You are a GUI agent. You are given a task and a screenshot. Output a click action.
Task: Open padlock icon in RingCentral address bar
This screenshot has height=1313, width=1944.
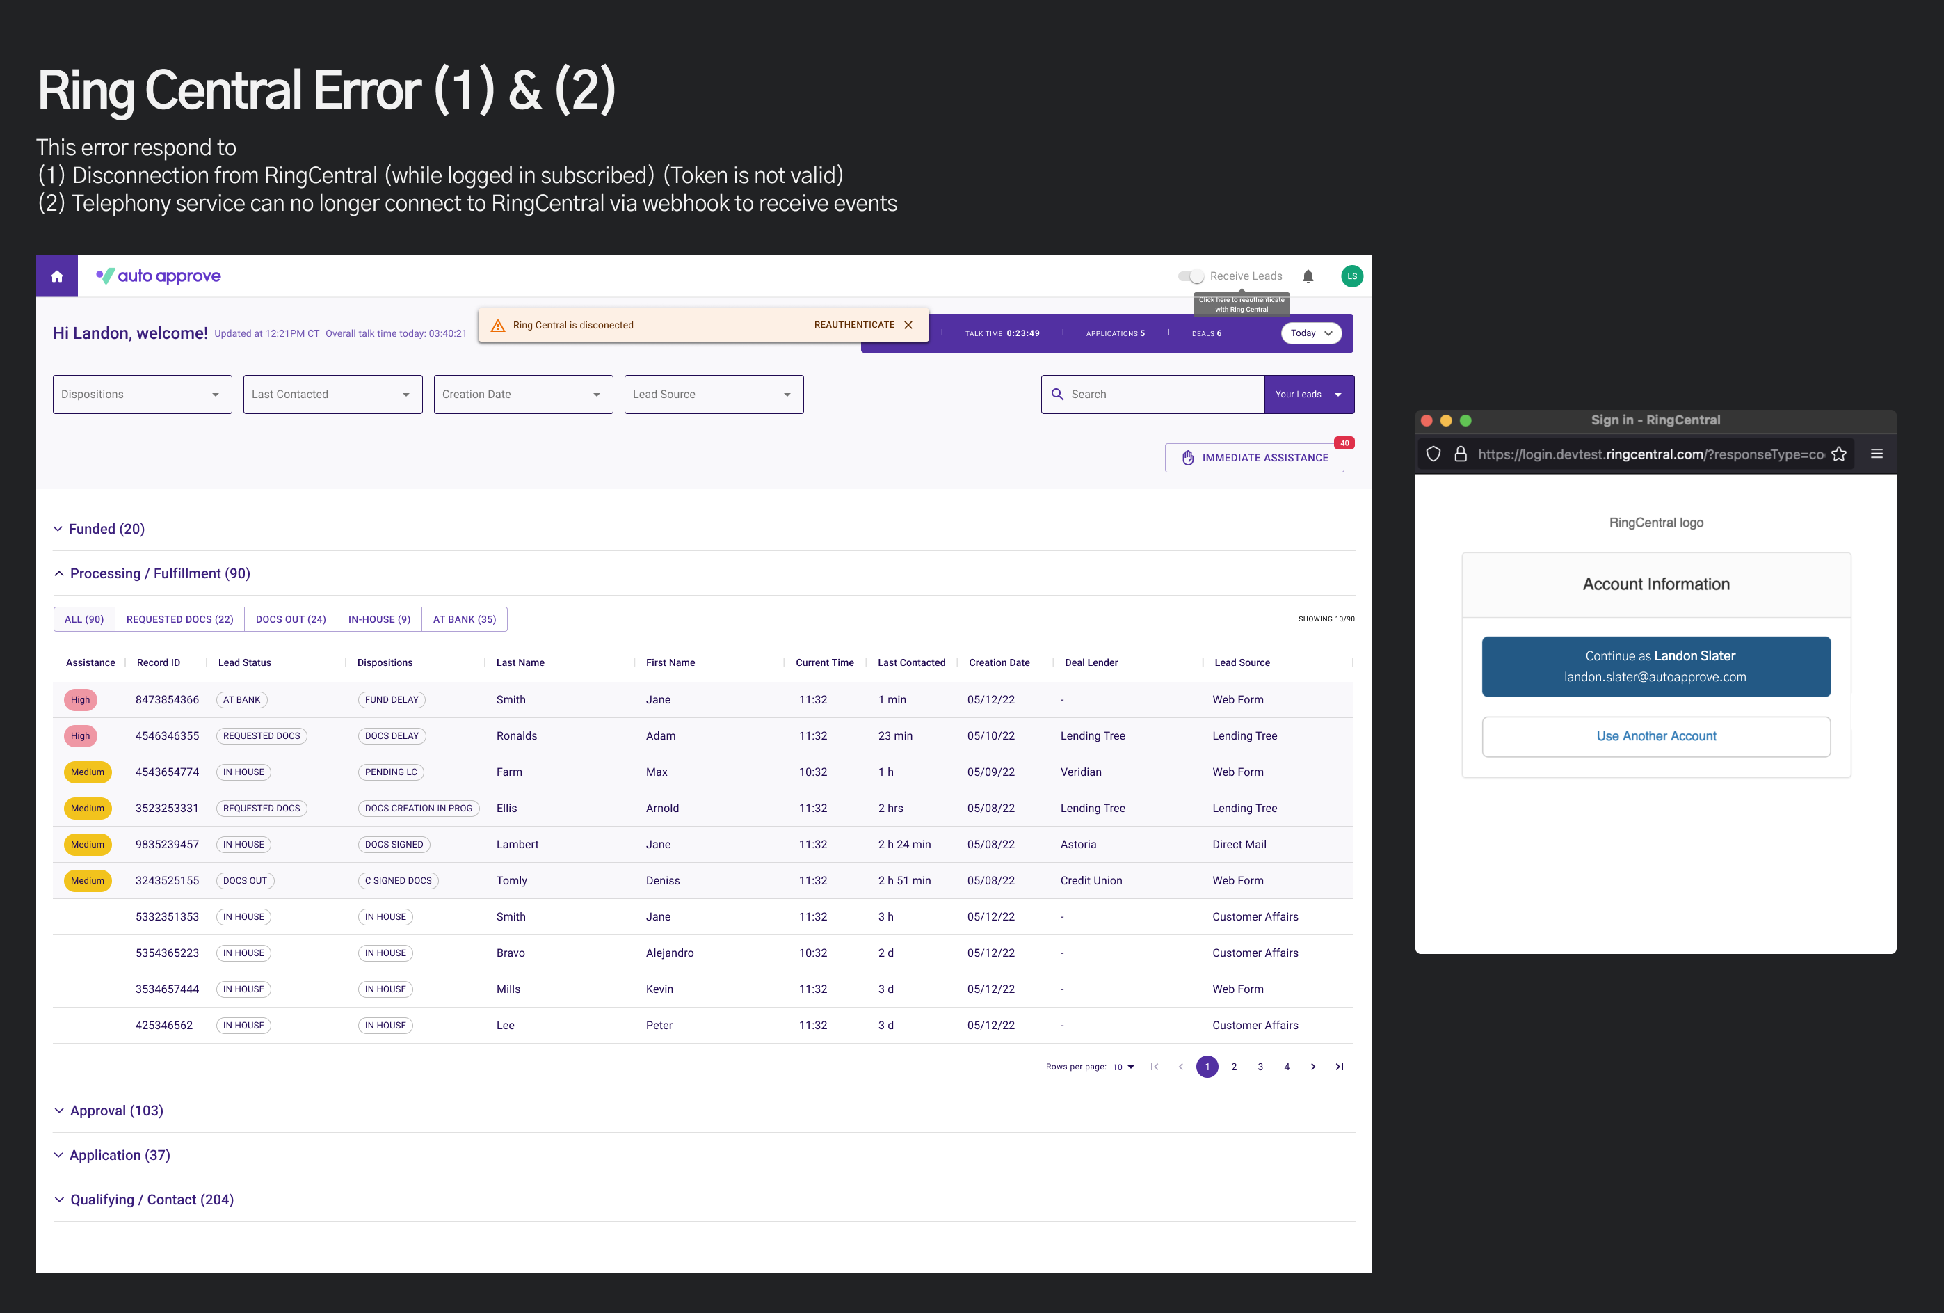[x=1461, y=454]
